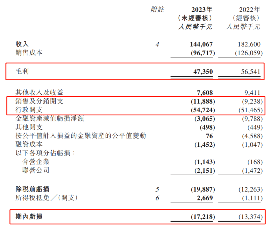This screenshot has width=270, height=225.
Task: Select note reference 5 beside 除税前虧損
Action: coord(157,189)
